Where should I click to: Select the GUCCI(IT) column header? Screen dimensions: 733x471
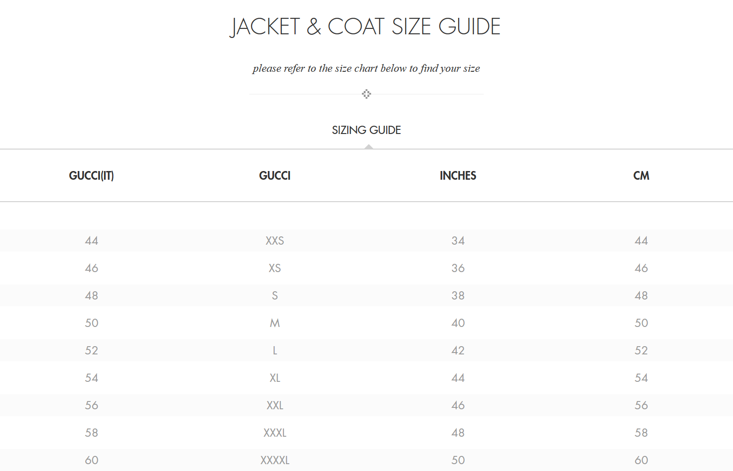click(91, 176)
